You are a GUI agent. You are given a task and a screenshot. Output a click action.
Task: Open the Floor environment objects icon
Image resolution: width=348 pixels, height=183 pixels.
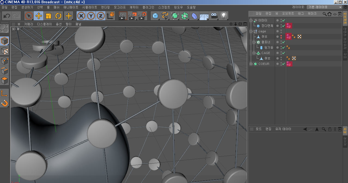pyautogui.click(x=204, y=16)
